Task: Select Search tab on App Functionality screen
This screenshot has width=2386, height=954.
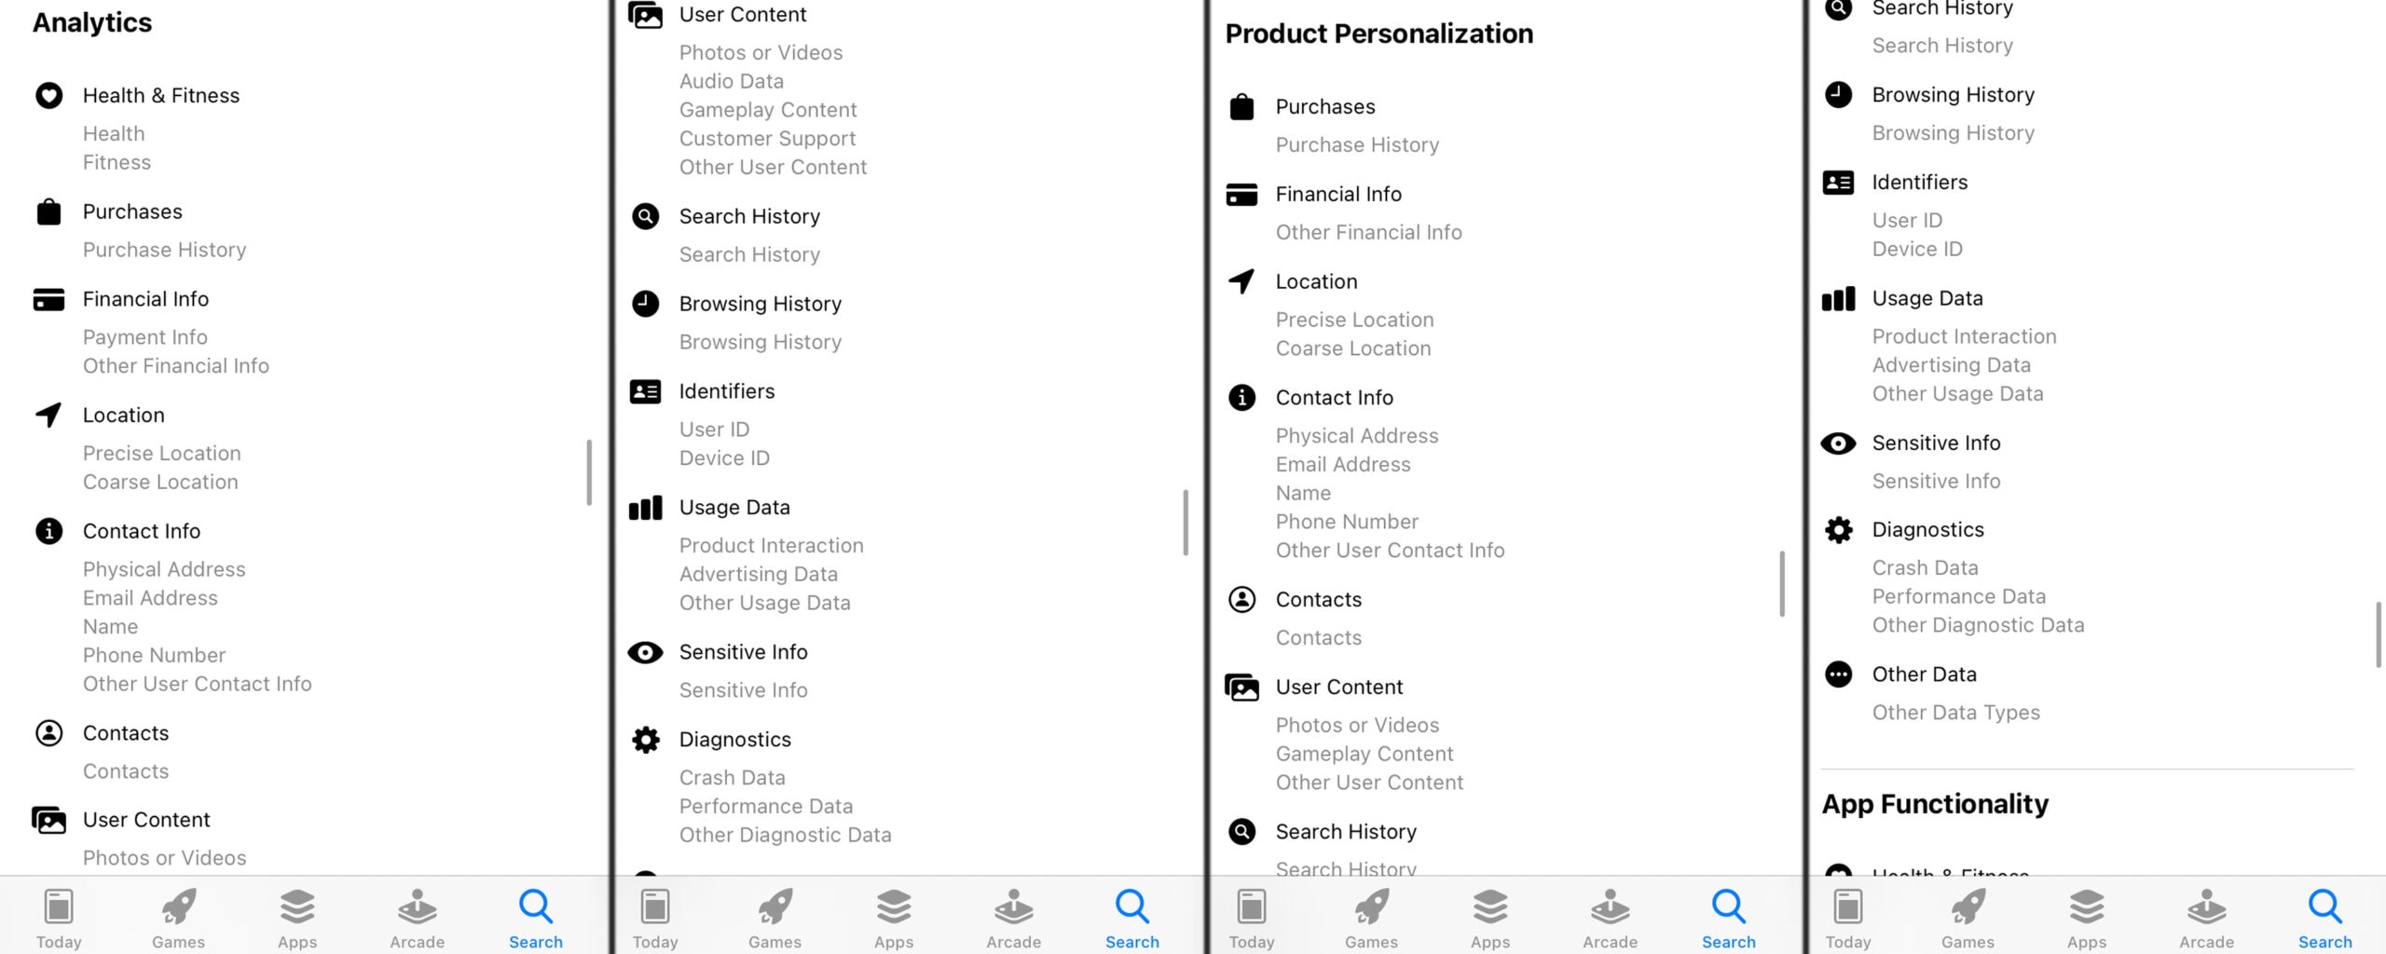Action: click(2324, 918)
